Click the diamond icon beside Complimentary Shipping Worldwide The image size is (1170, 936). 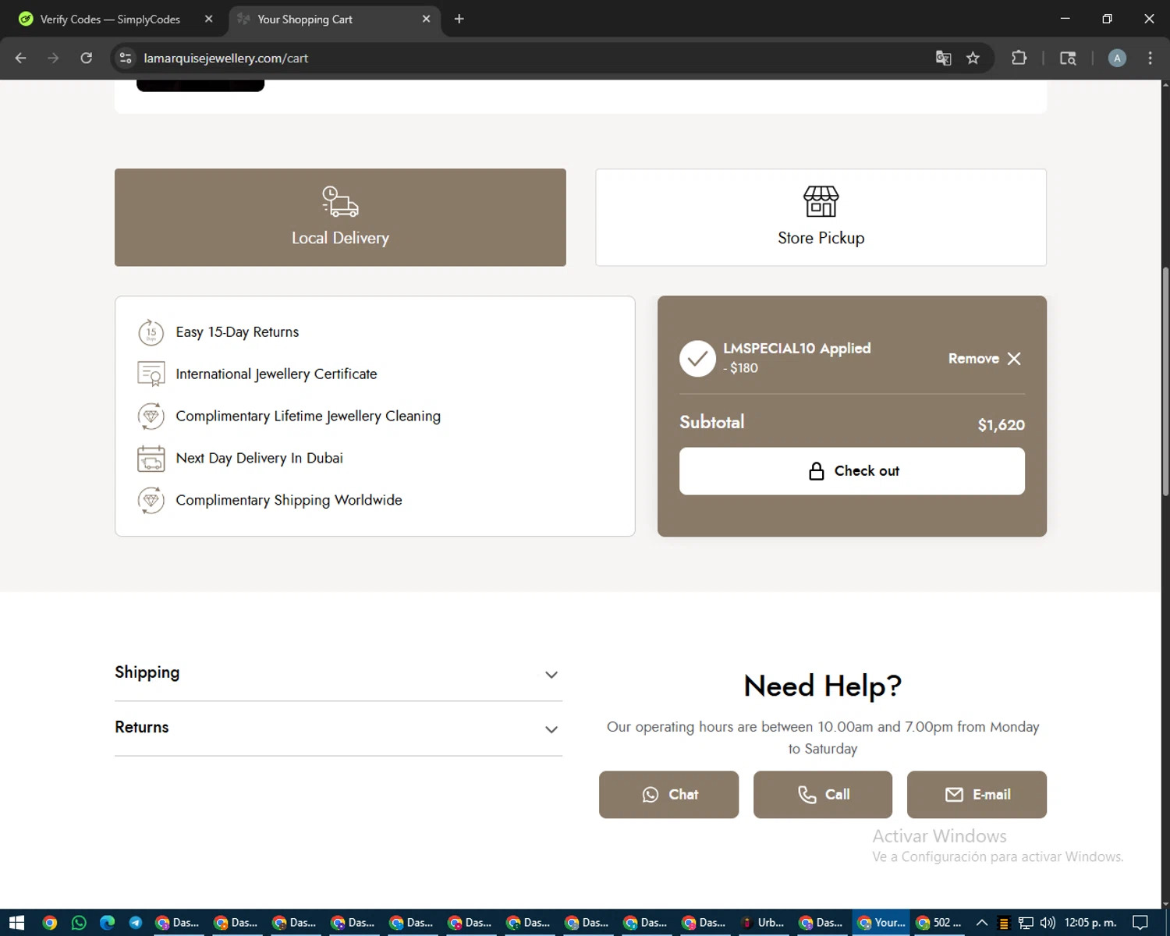point(151,500)
